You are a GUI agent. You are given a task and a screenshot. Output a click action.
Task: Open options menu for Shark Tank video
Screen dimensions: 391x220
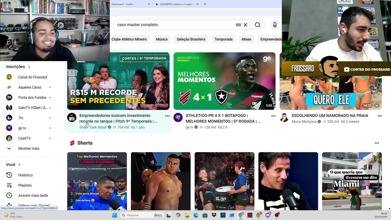167,116
